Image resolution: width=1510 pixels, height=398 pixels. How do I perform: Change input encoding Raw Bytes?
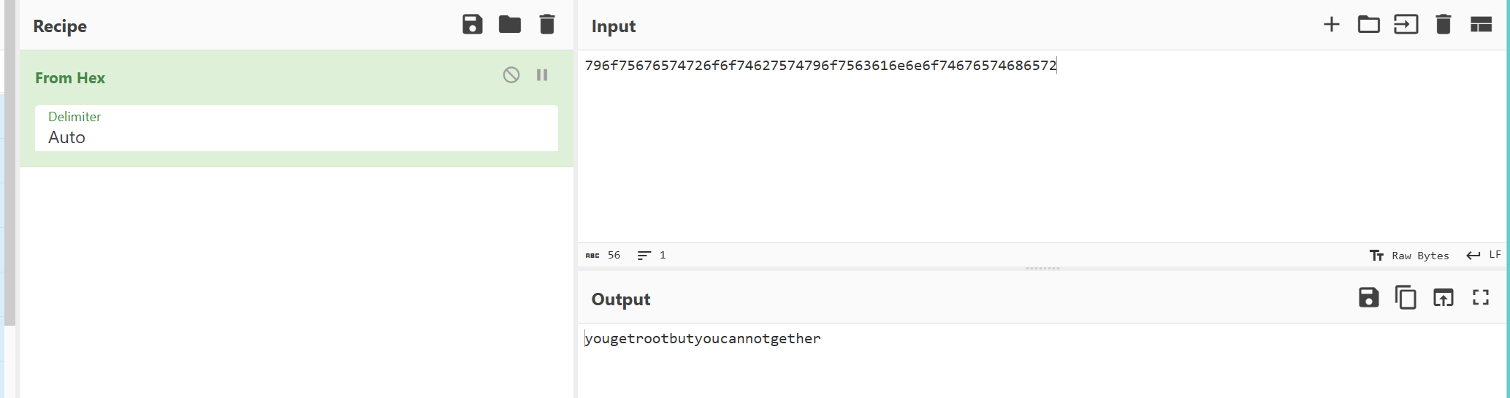click(1409, 256)
